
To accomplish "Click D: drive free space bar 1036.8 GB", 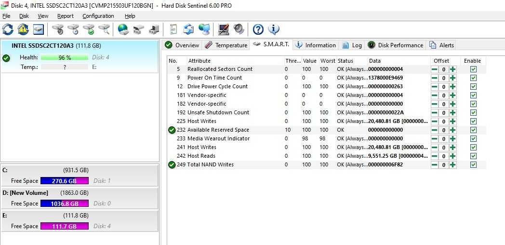I will [65, 204].
